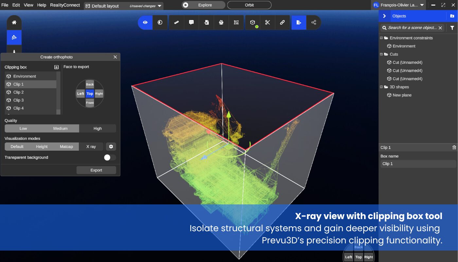This screenshot has height=262, width=458.
Task: Clear the scene object search field
Action: click(440, 28)
